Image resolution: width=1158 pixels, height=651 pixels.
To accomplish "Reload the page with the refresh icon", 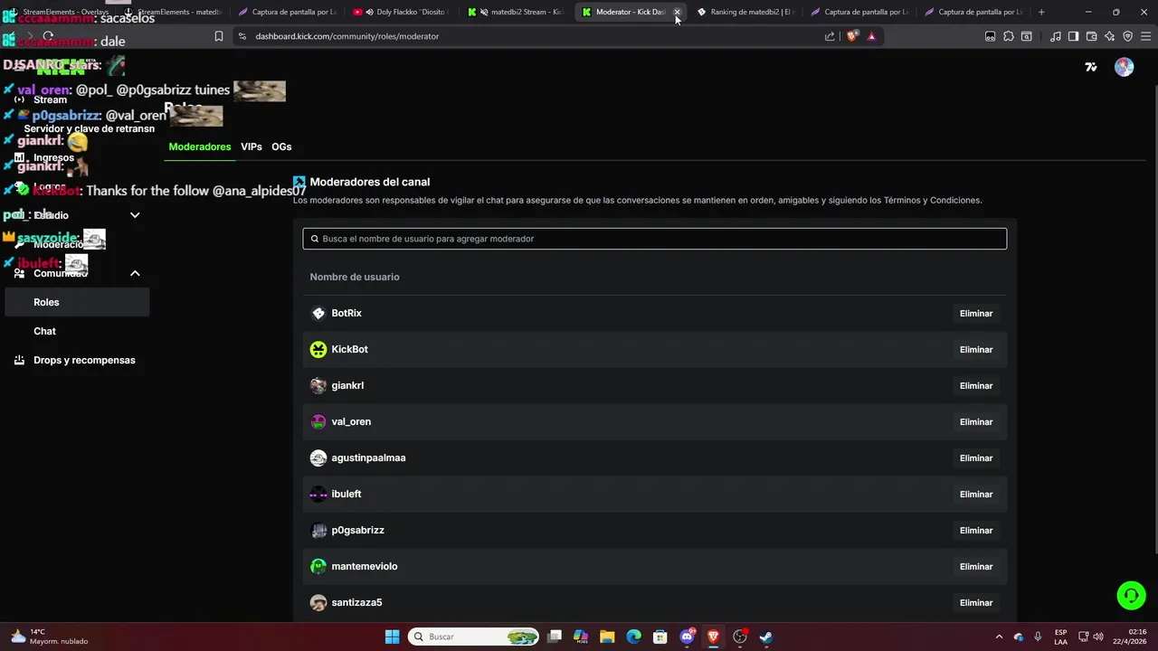I will pos(48,36).
